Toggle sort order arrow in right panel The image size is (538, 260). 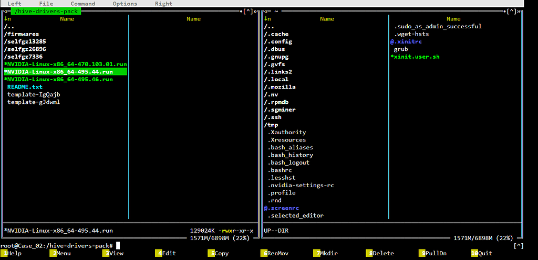(267, 19)
